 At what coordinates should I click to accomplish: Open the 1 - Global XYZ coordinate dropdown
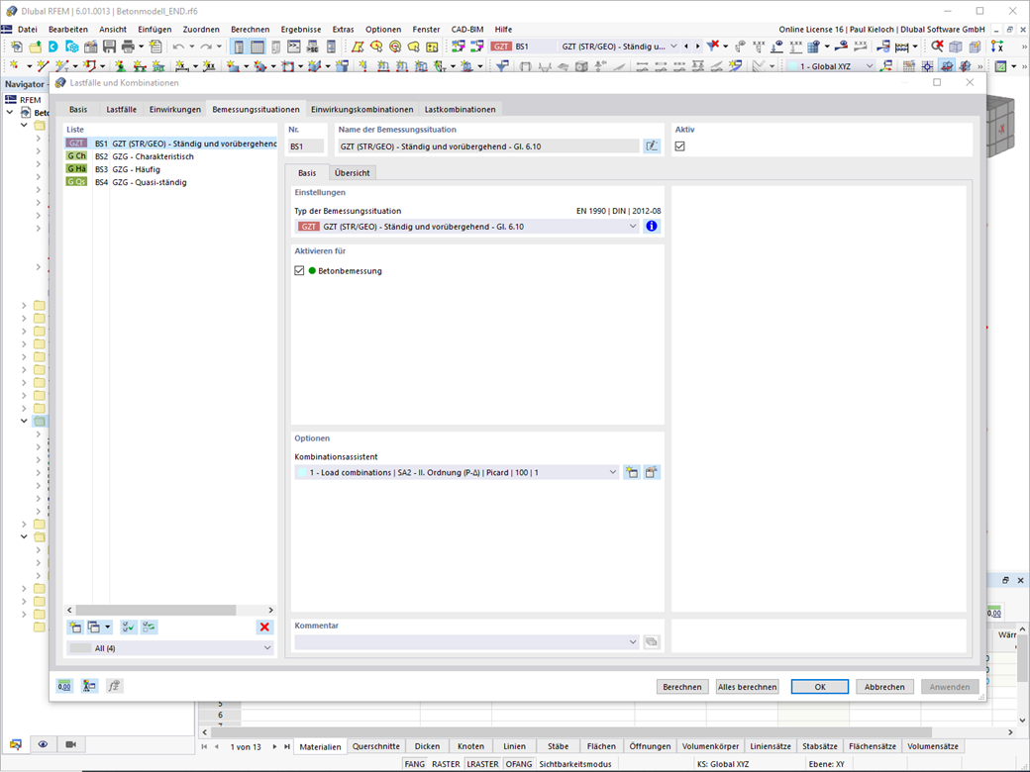pyautogui.click(x=831, y=66)
